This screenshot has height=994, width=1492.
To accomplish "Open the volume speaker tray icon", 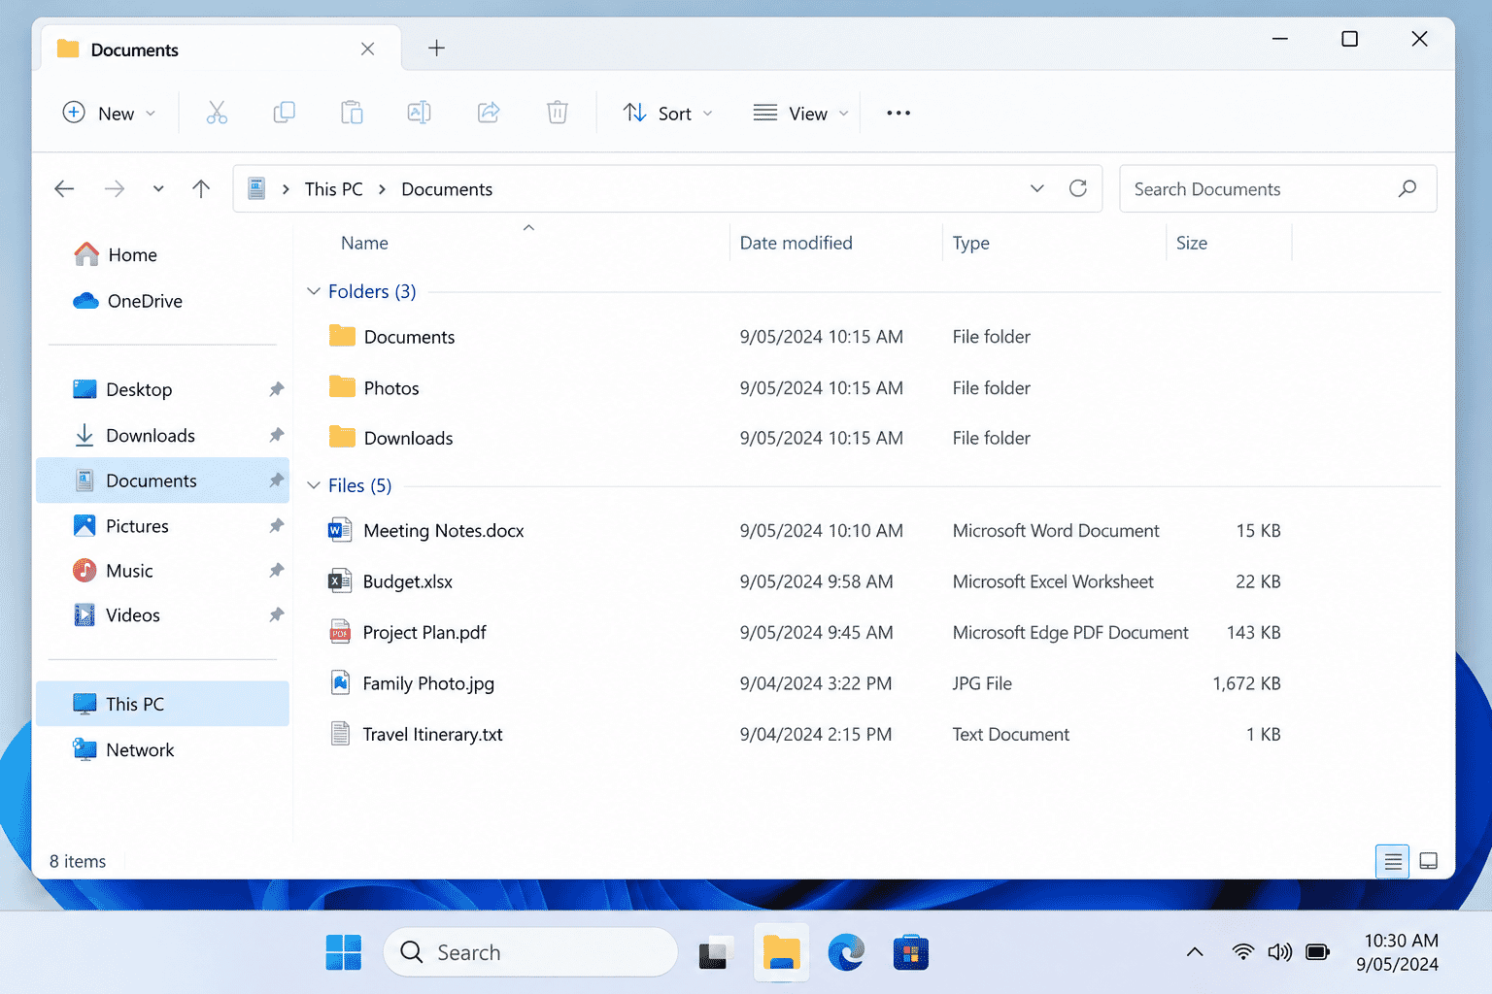I will (1280, 951).
